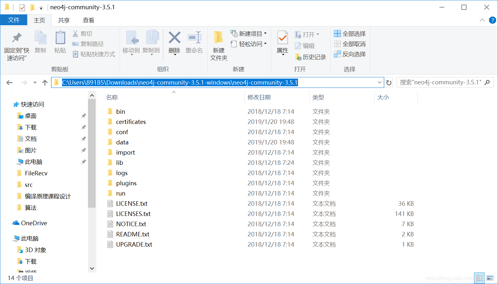Screen dimensions: 498x284
Task: Click the Copy icon in the ribbon
Action: pyautogui.click(x=40, y=38)
